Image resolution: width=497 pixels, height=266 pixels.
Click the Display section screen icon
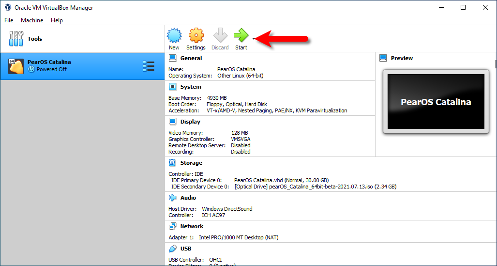tap(172, 122)
